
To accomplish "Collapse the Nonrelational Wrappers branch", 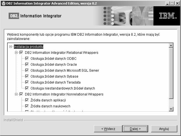I will click(16, 94).
